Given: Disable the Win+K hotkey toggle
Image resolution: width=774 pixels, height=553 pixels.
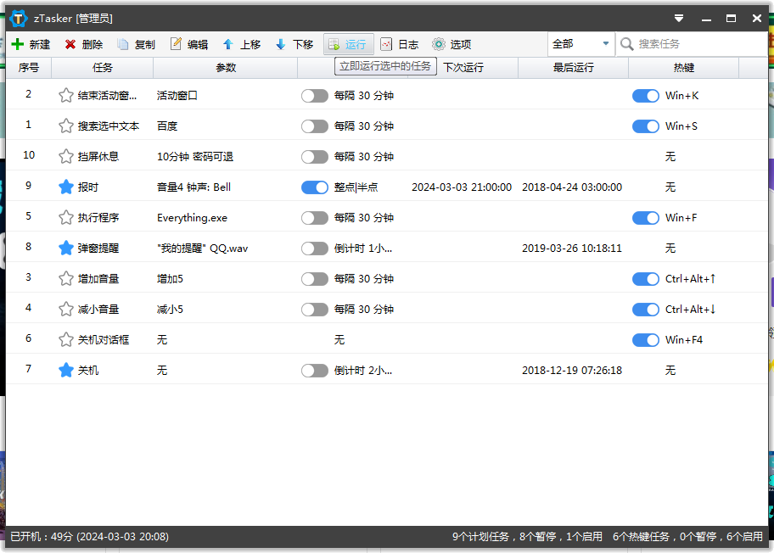Looking at the screenshot, I should point(645,95).
